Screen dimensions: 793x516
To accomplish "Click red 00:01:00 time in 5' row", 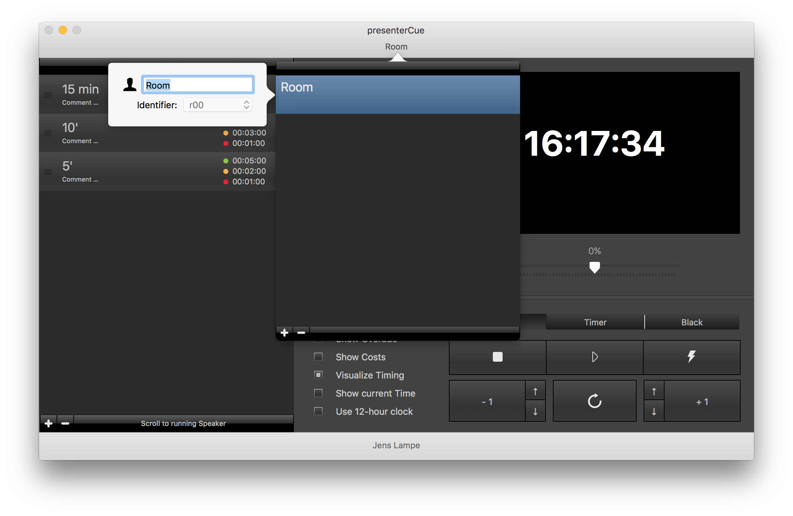I will (249, 182).
